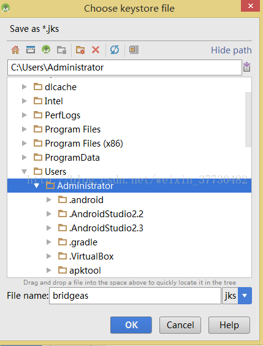Screen dimensions: 263x346
Task: Expand the Program Files folder
Action: coord(25,129)
